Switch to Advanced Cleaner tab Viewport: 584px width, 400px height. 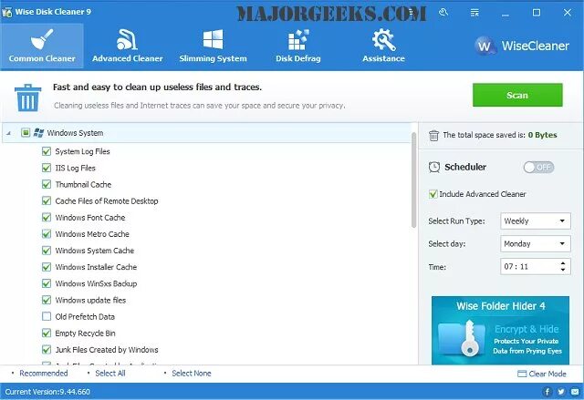tap(128, 46)
